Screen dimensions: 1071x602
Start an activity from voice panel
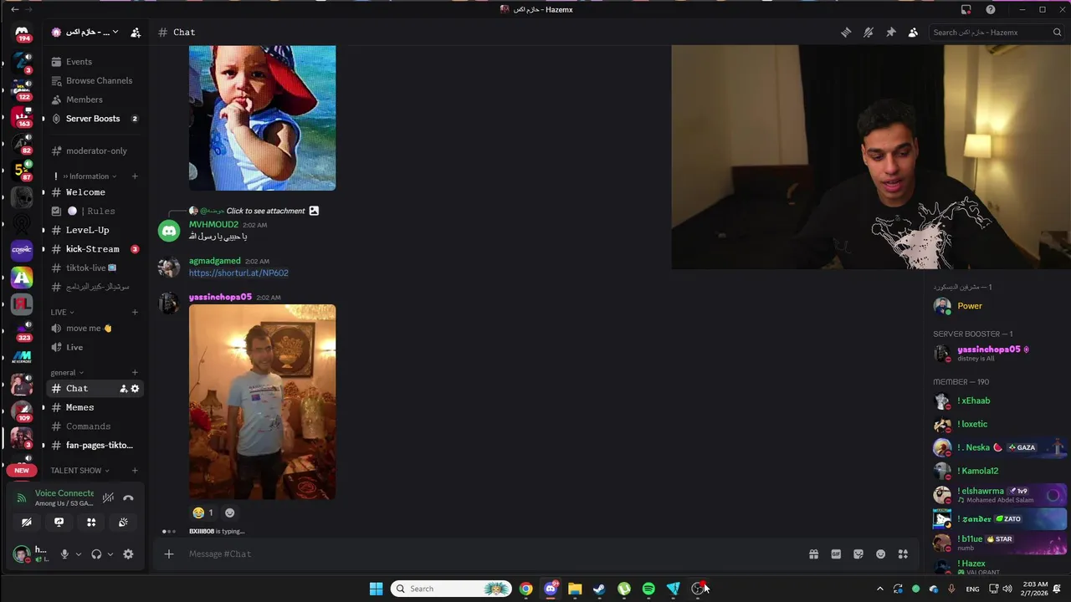(91, 523)
